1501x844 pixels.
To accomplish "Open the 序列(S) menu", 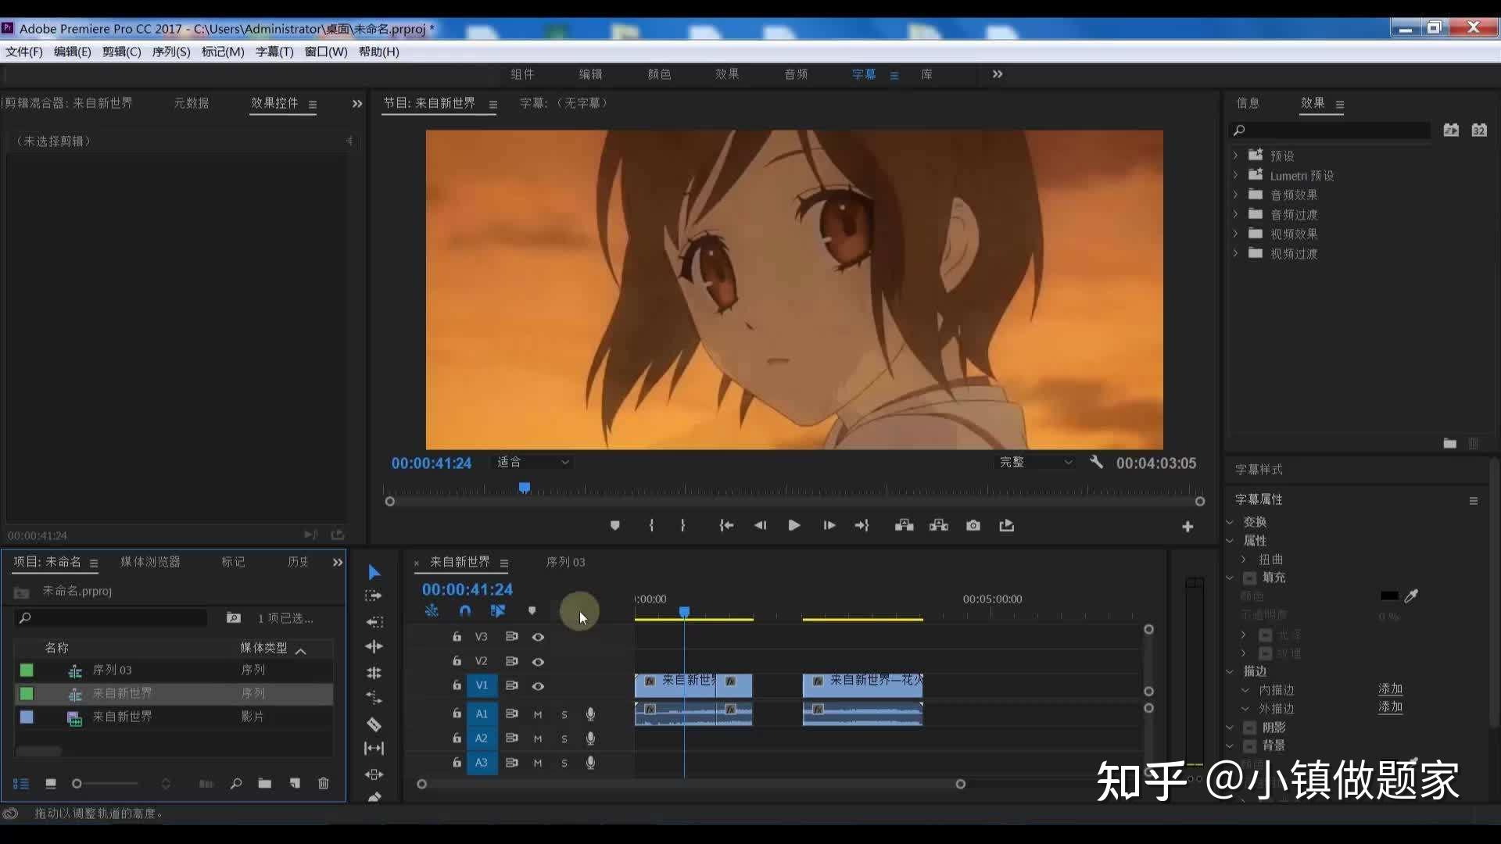I will 171,52.
